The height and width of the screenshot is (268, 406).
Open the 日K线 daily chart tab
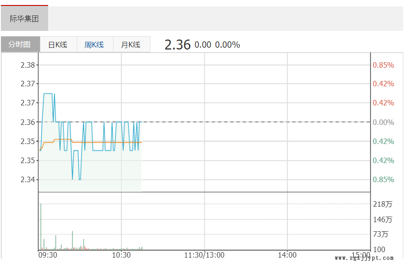pyautogui.click(x=58, y=45)
